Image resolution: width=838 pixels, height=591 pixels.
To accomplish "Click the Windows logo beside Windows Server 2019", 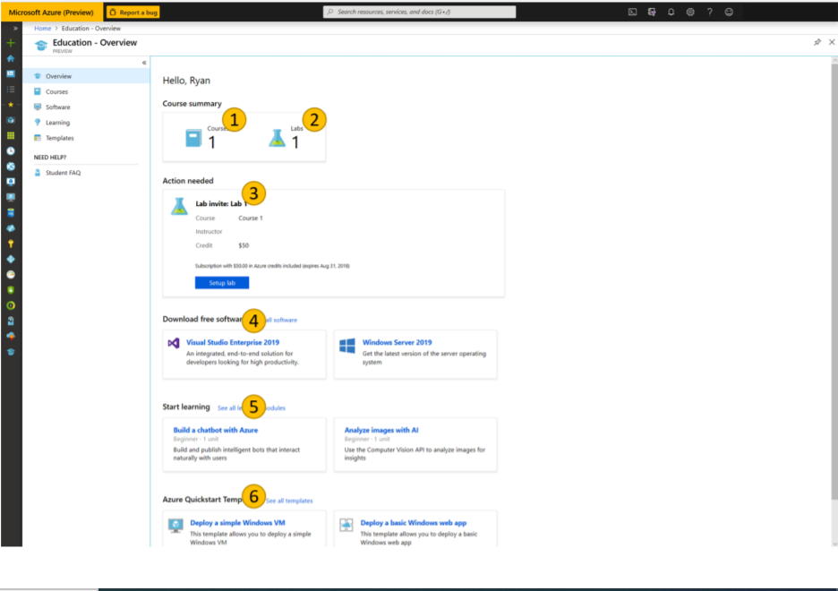I will pos(347,345).
